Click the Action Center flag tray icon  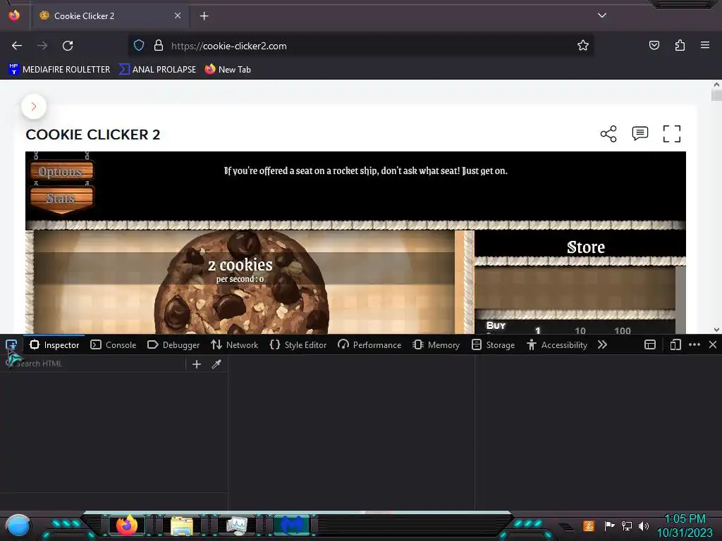tap(609, 526)
